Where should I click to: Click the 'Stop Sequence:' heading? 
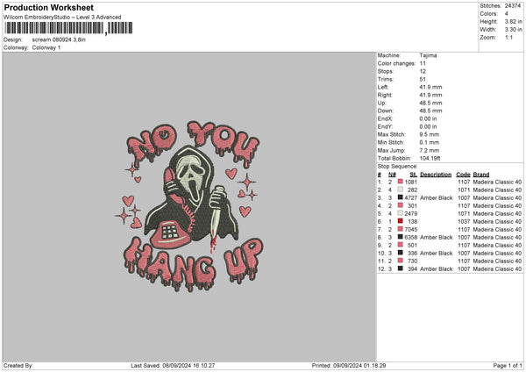coord(397,167)
